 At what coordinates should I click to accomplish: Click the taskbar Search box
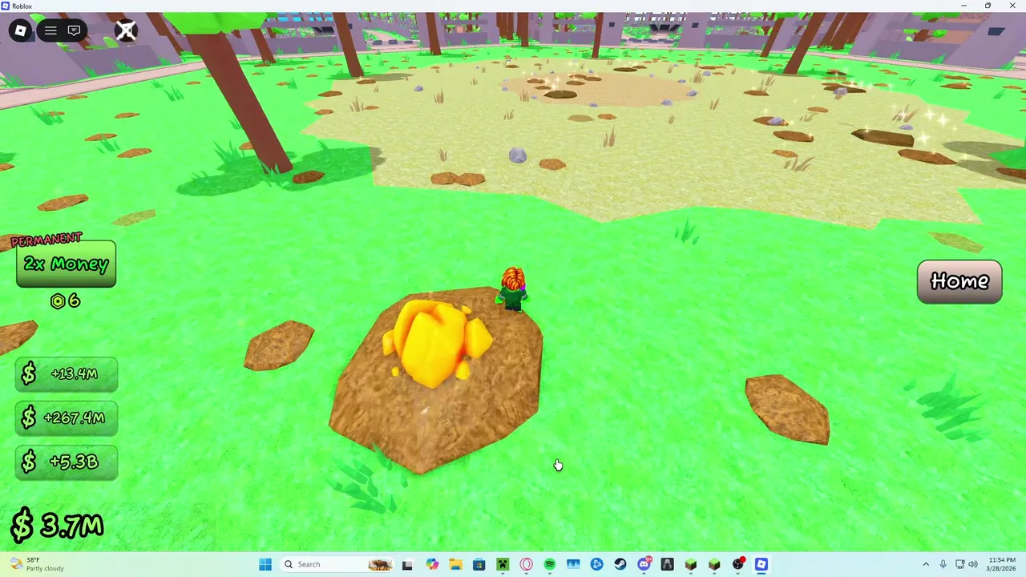tap(336, 564)
